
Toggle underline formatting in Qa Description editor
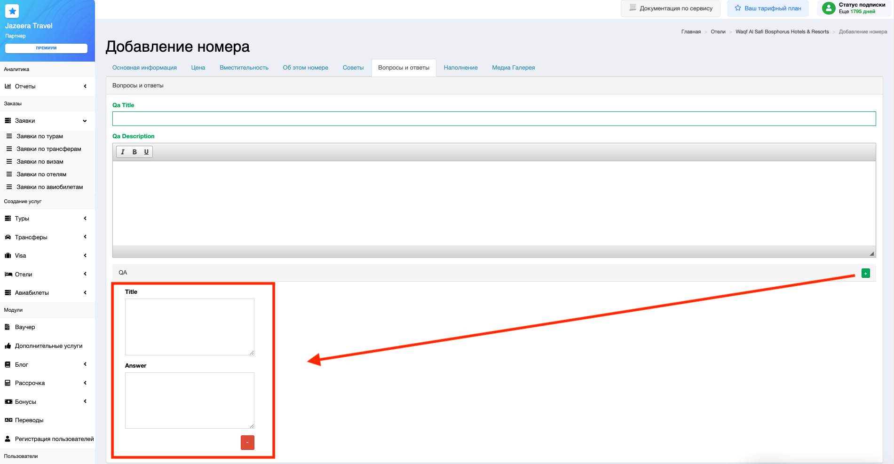(x=146, y=152)
